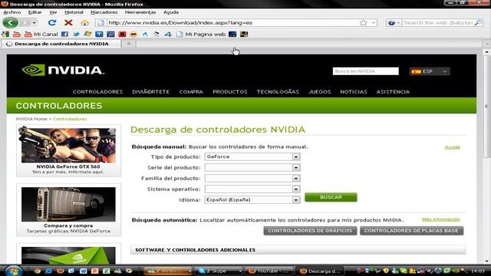Click the Compara y compra graphics card image
This screenshot has width=491, height=276.
click(x=68, y=204)
